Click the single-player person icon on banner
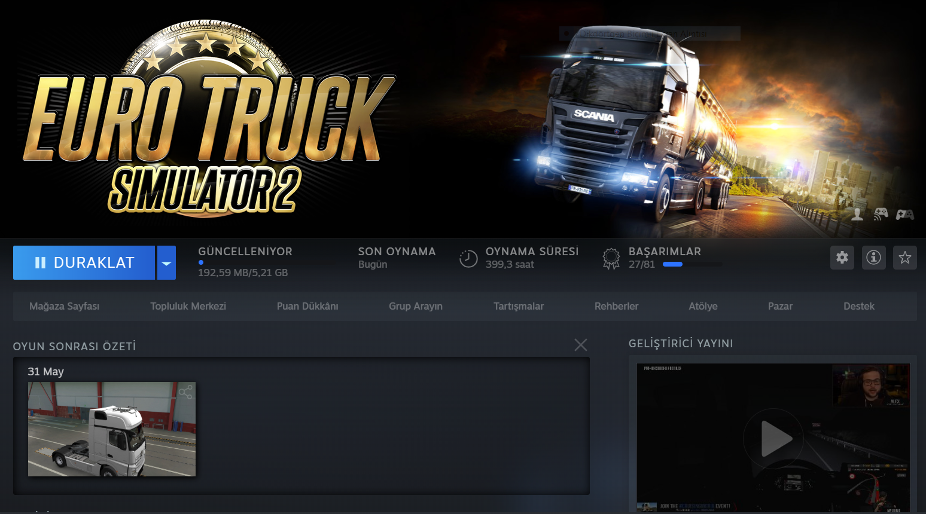926x514 pixels. tap(857, 214)
